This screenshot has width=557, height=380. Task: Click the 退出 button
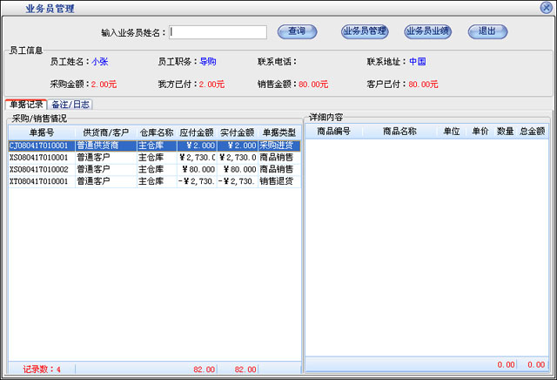tap(487, 31)
